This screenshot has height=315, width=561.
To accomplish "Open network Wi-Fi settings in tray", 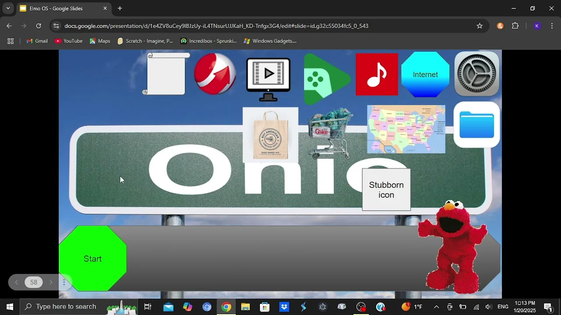I will point(476,307).
